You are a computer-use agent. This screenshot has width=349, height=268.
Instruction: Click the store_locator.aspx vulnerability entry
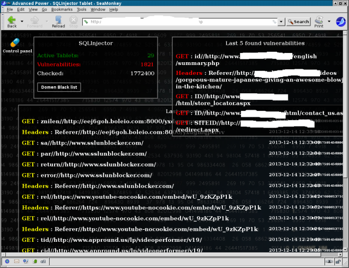click(232, 99)
